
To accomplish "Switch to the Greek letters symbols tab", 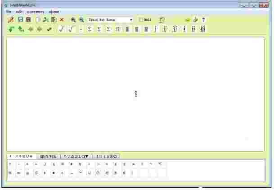I will point(48,157).
